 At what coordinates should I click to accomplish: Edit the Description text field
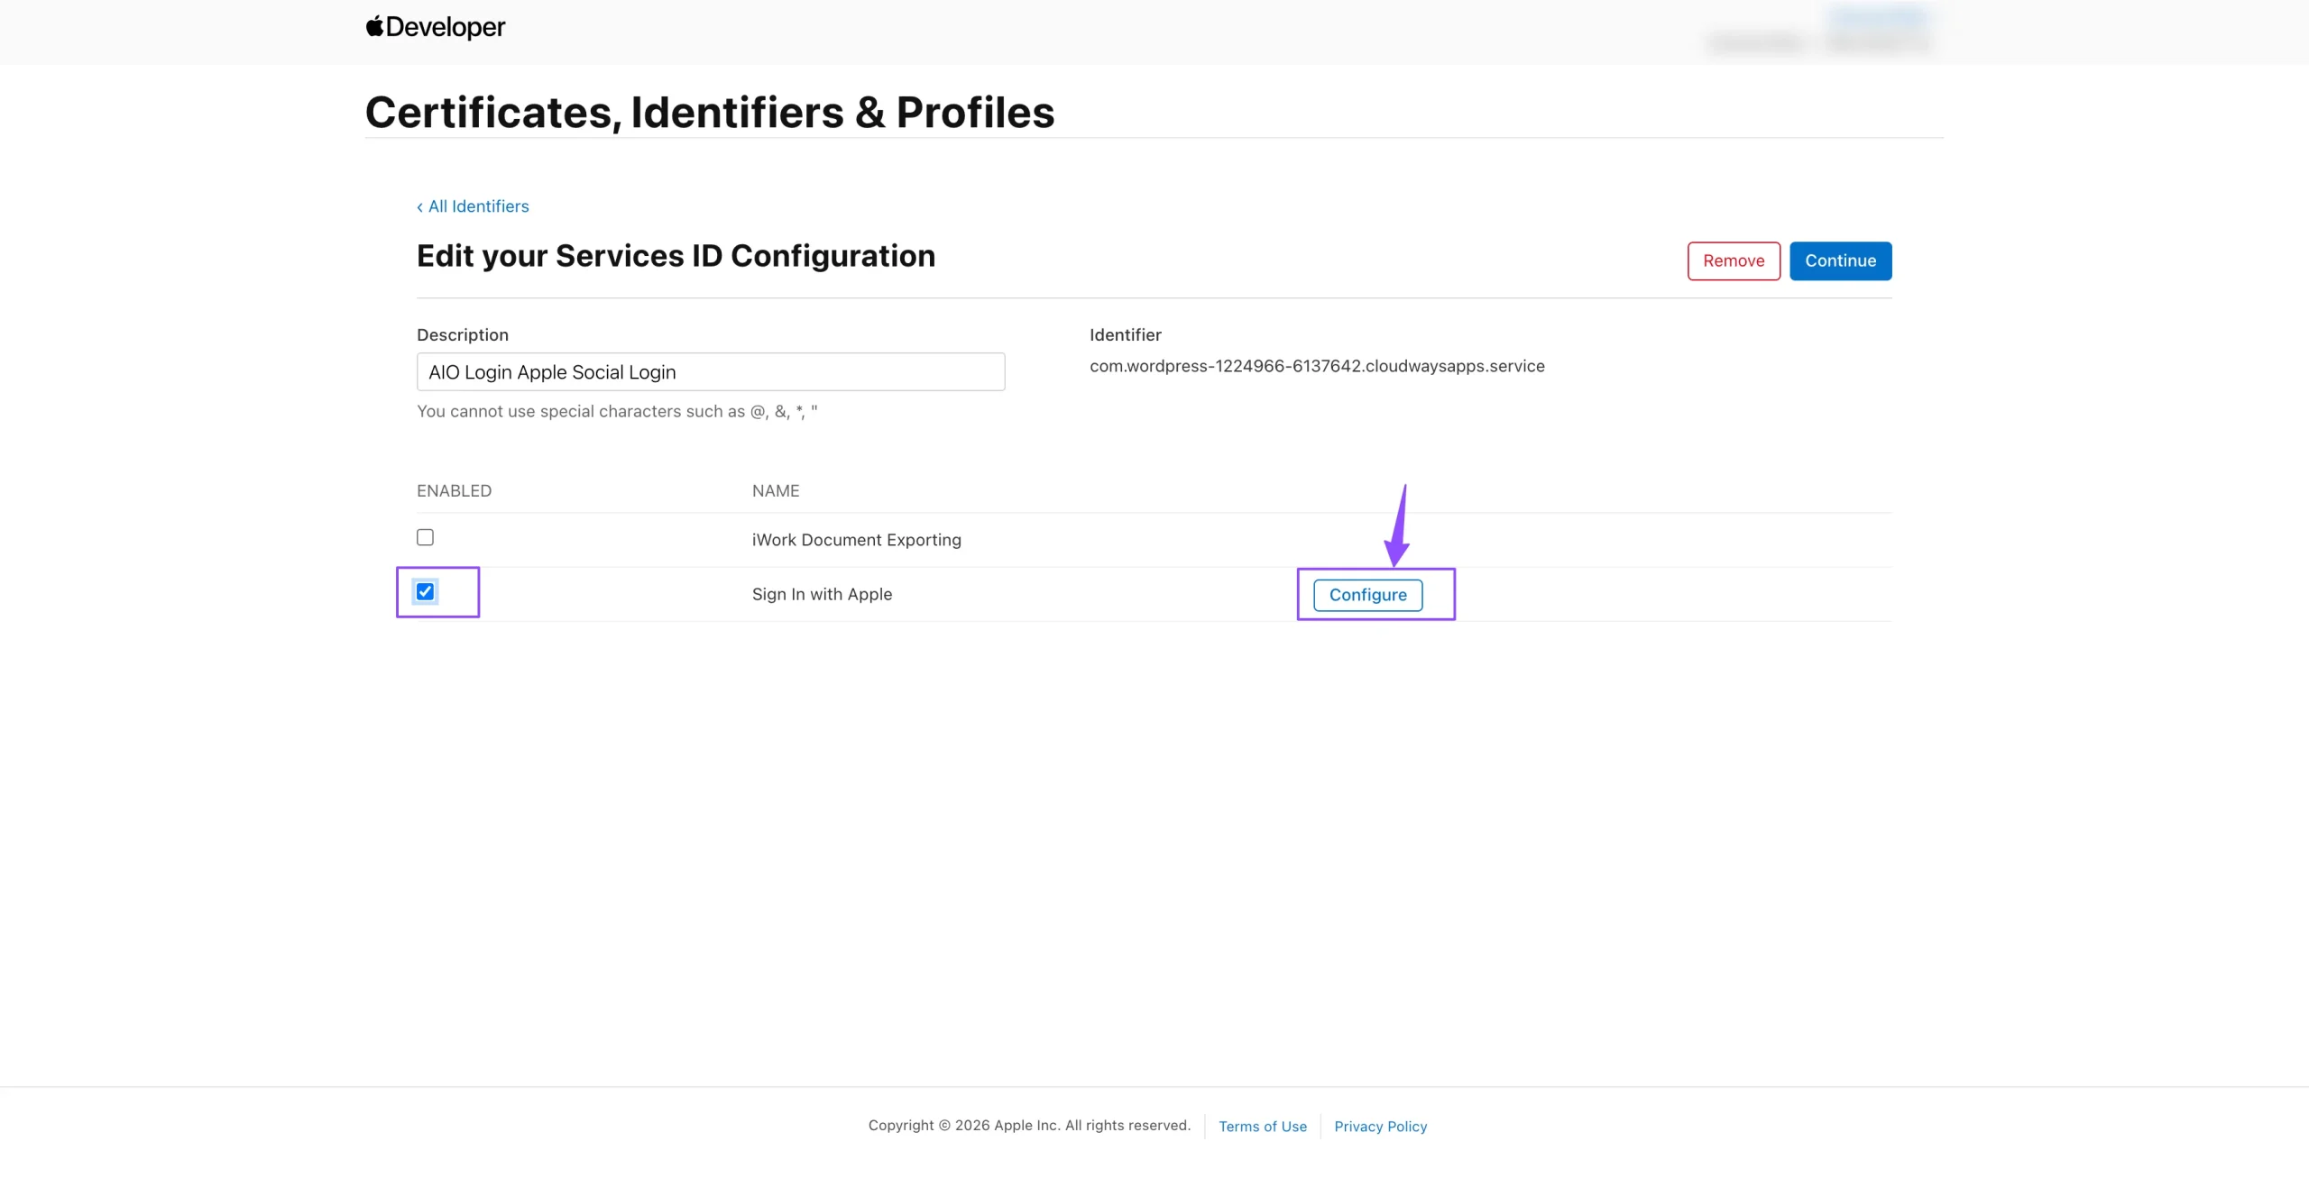tap(711, 372)
